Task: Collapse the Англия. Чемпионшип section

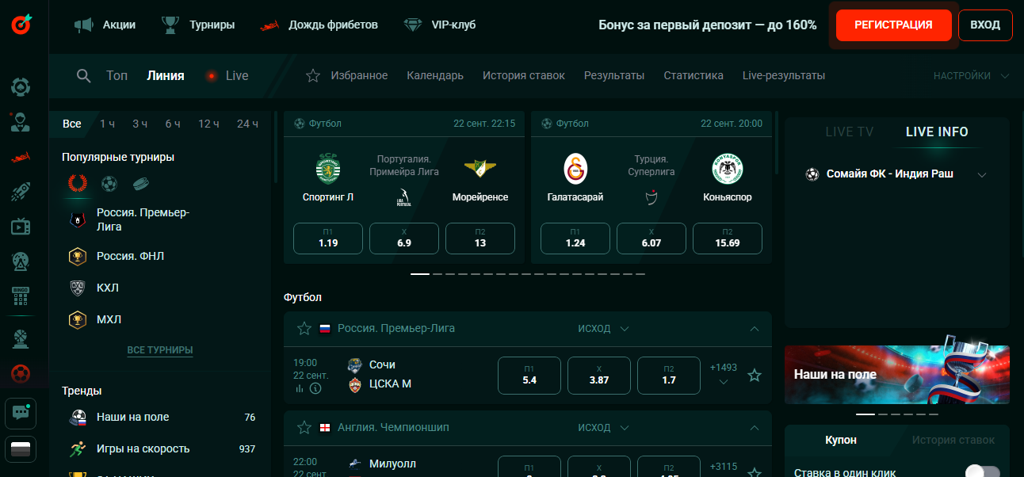Action: [x=755, y=428]
